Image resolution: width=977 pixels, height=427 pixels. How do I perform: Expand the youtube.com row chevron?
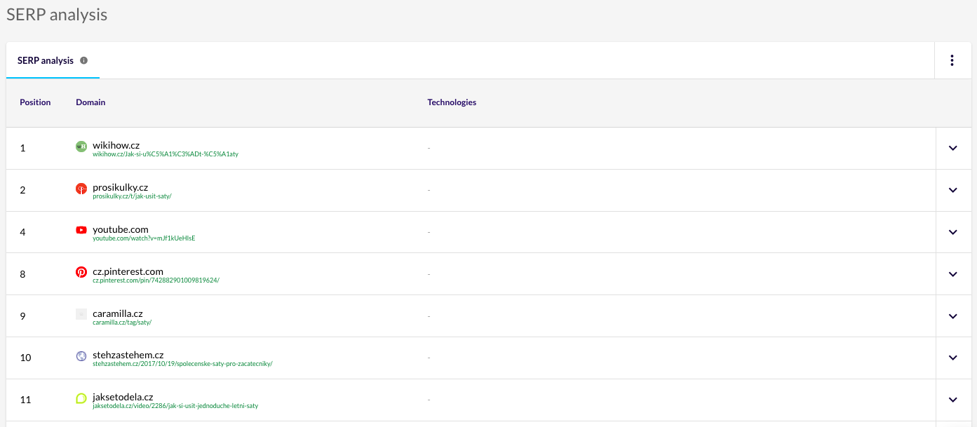click(953, 232)
